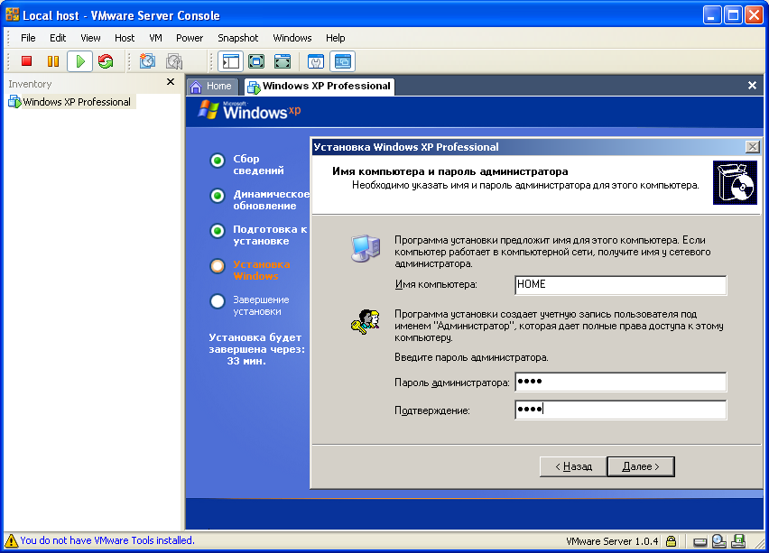
Task: Click the VMware Server Console title bar icon
Action: (13, 14)
